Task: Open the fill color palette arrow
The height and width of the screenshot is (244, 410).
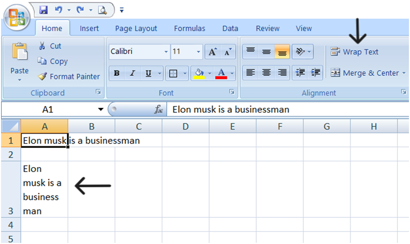Action: (209, 73)
